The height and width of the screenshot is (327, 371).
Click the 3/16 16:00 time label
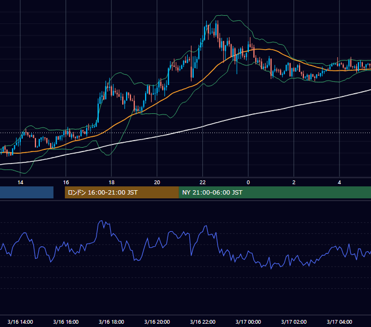[x=66, y=322]
